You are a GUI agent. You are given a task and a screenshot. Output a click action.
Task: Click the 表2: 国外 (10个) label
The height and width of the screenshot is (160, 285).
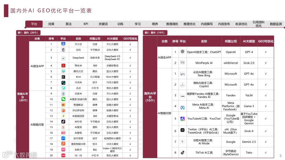[155, 33]
